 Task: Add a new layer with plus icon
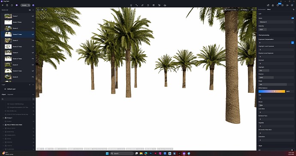pos(30,85)
